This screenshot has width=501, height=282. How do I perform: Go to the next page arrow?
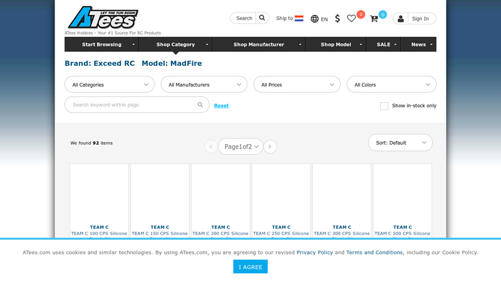270,147
